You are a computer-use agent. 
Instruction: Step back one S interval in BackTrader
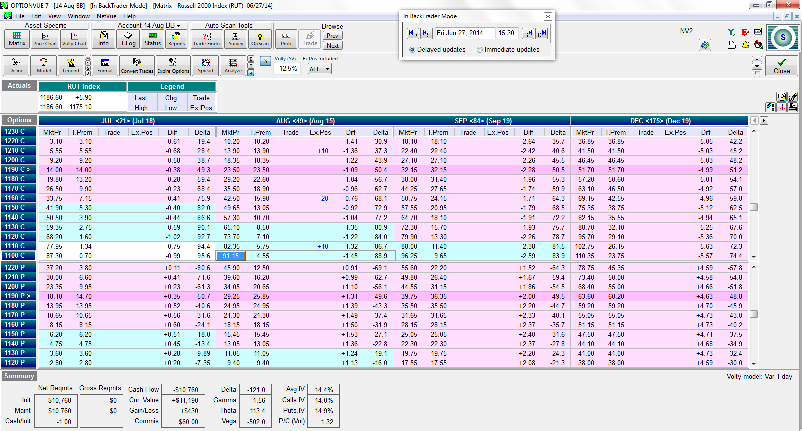426,33
